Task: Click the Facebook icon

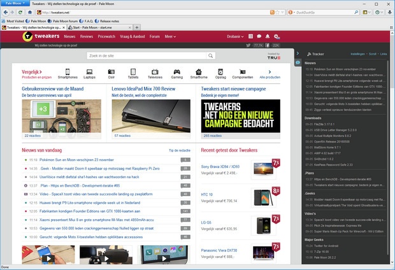Action: (x=268, y=45)
